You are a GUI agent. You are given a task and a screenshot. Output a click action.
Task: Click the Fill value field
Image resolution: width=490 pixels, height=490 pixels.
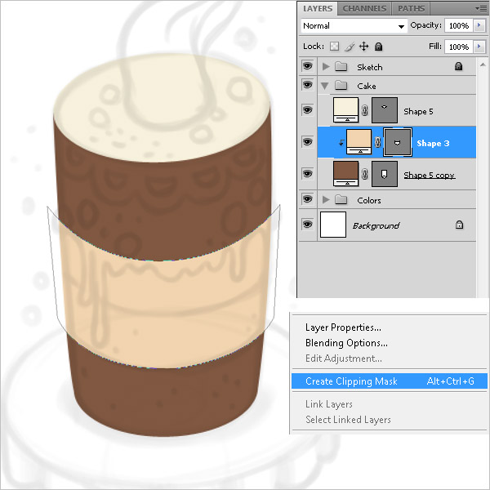pos(458,47)
